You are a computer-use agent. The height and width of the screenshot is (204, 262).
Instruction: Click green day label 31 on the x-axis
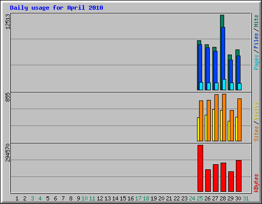pos(246,198)
